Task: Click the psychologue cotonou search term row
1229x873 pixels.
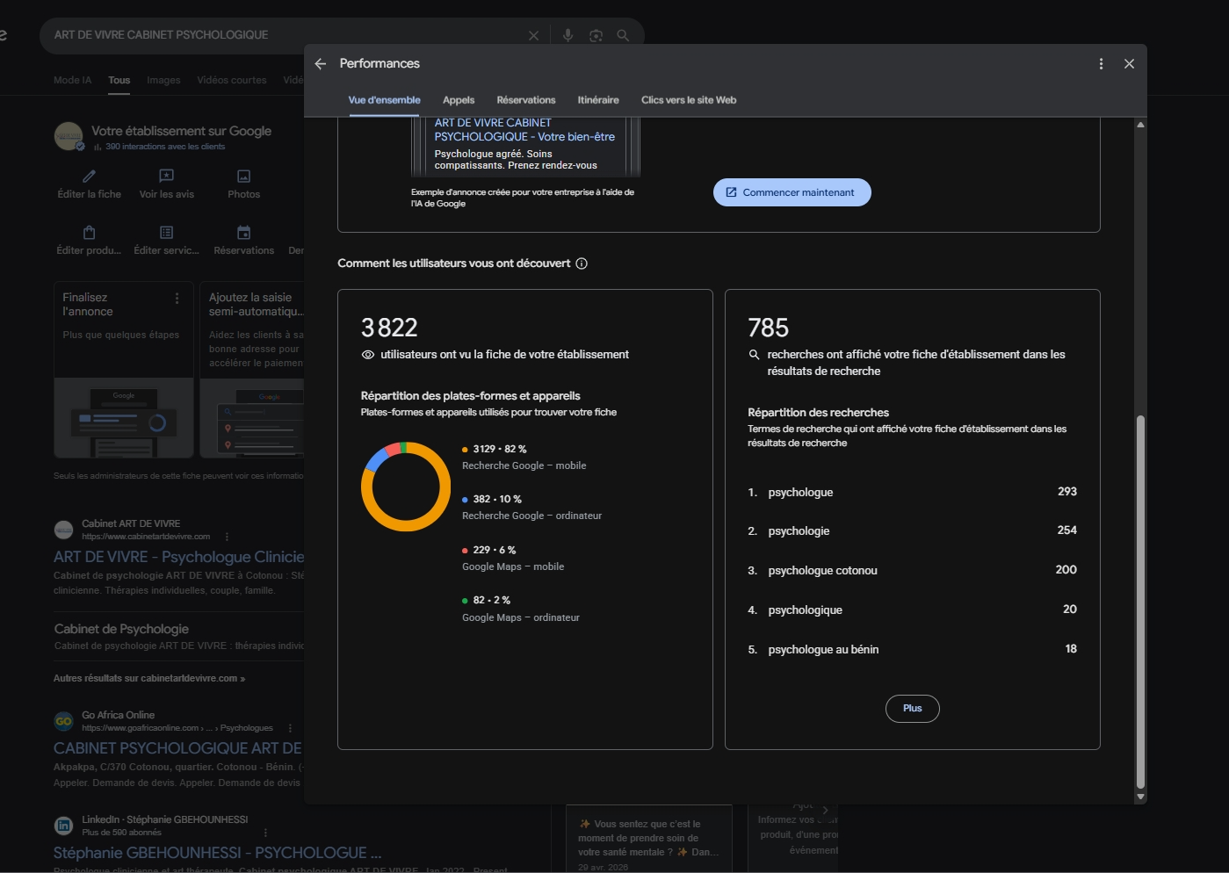Action: point(912,570)
